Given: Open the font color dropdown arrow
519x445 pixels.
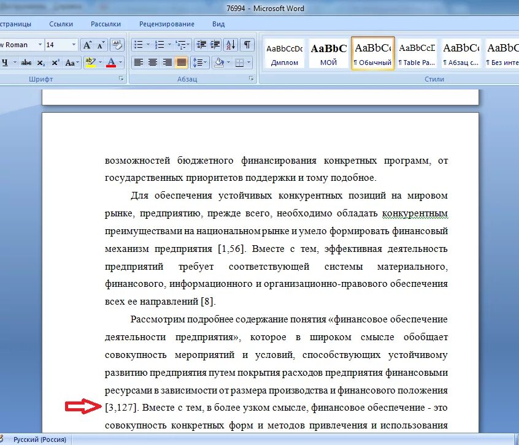Looking at the screenshot, I should click(x=120, y=63).
